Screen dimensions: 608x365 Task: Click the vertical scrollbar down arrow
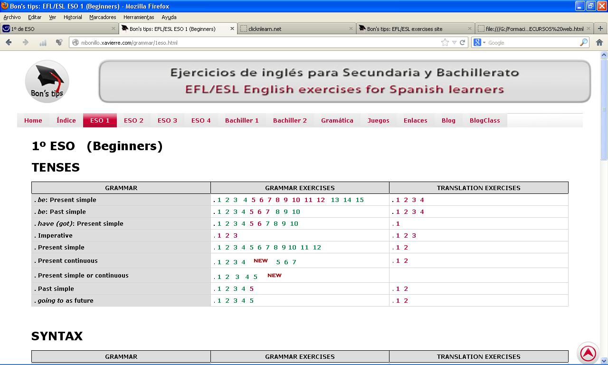point(604,360)
